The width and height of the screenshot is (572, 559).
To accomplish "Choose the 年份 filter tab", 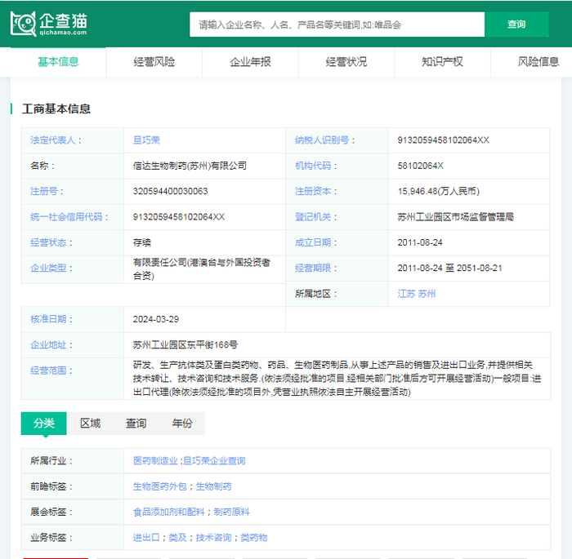I will pyautogui.click(x=182, y=424).
